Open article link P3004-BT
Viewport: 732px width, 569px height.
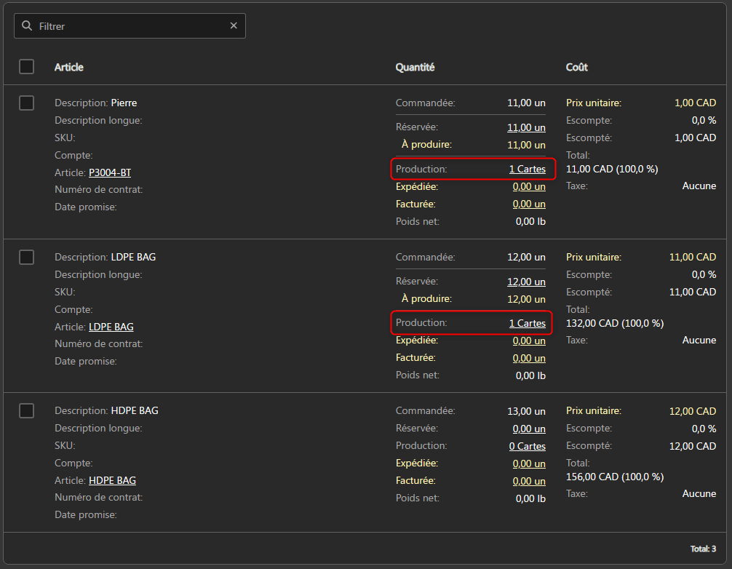click(x=110, y=173)
